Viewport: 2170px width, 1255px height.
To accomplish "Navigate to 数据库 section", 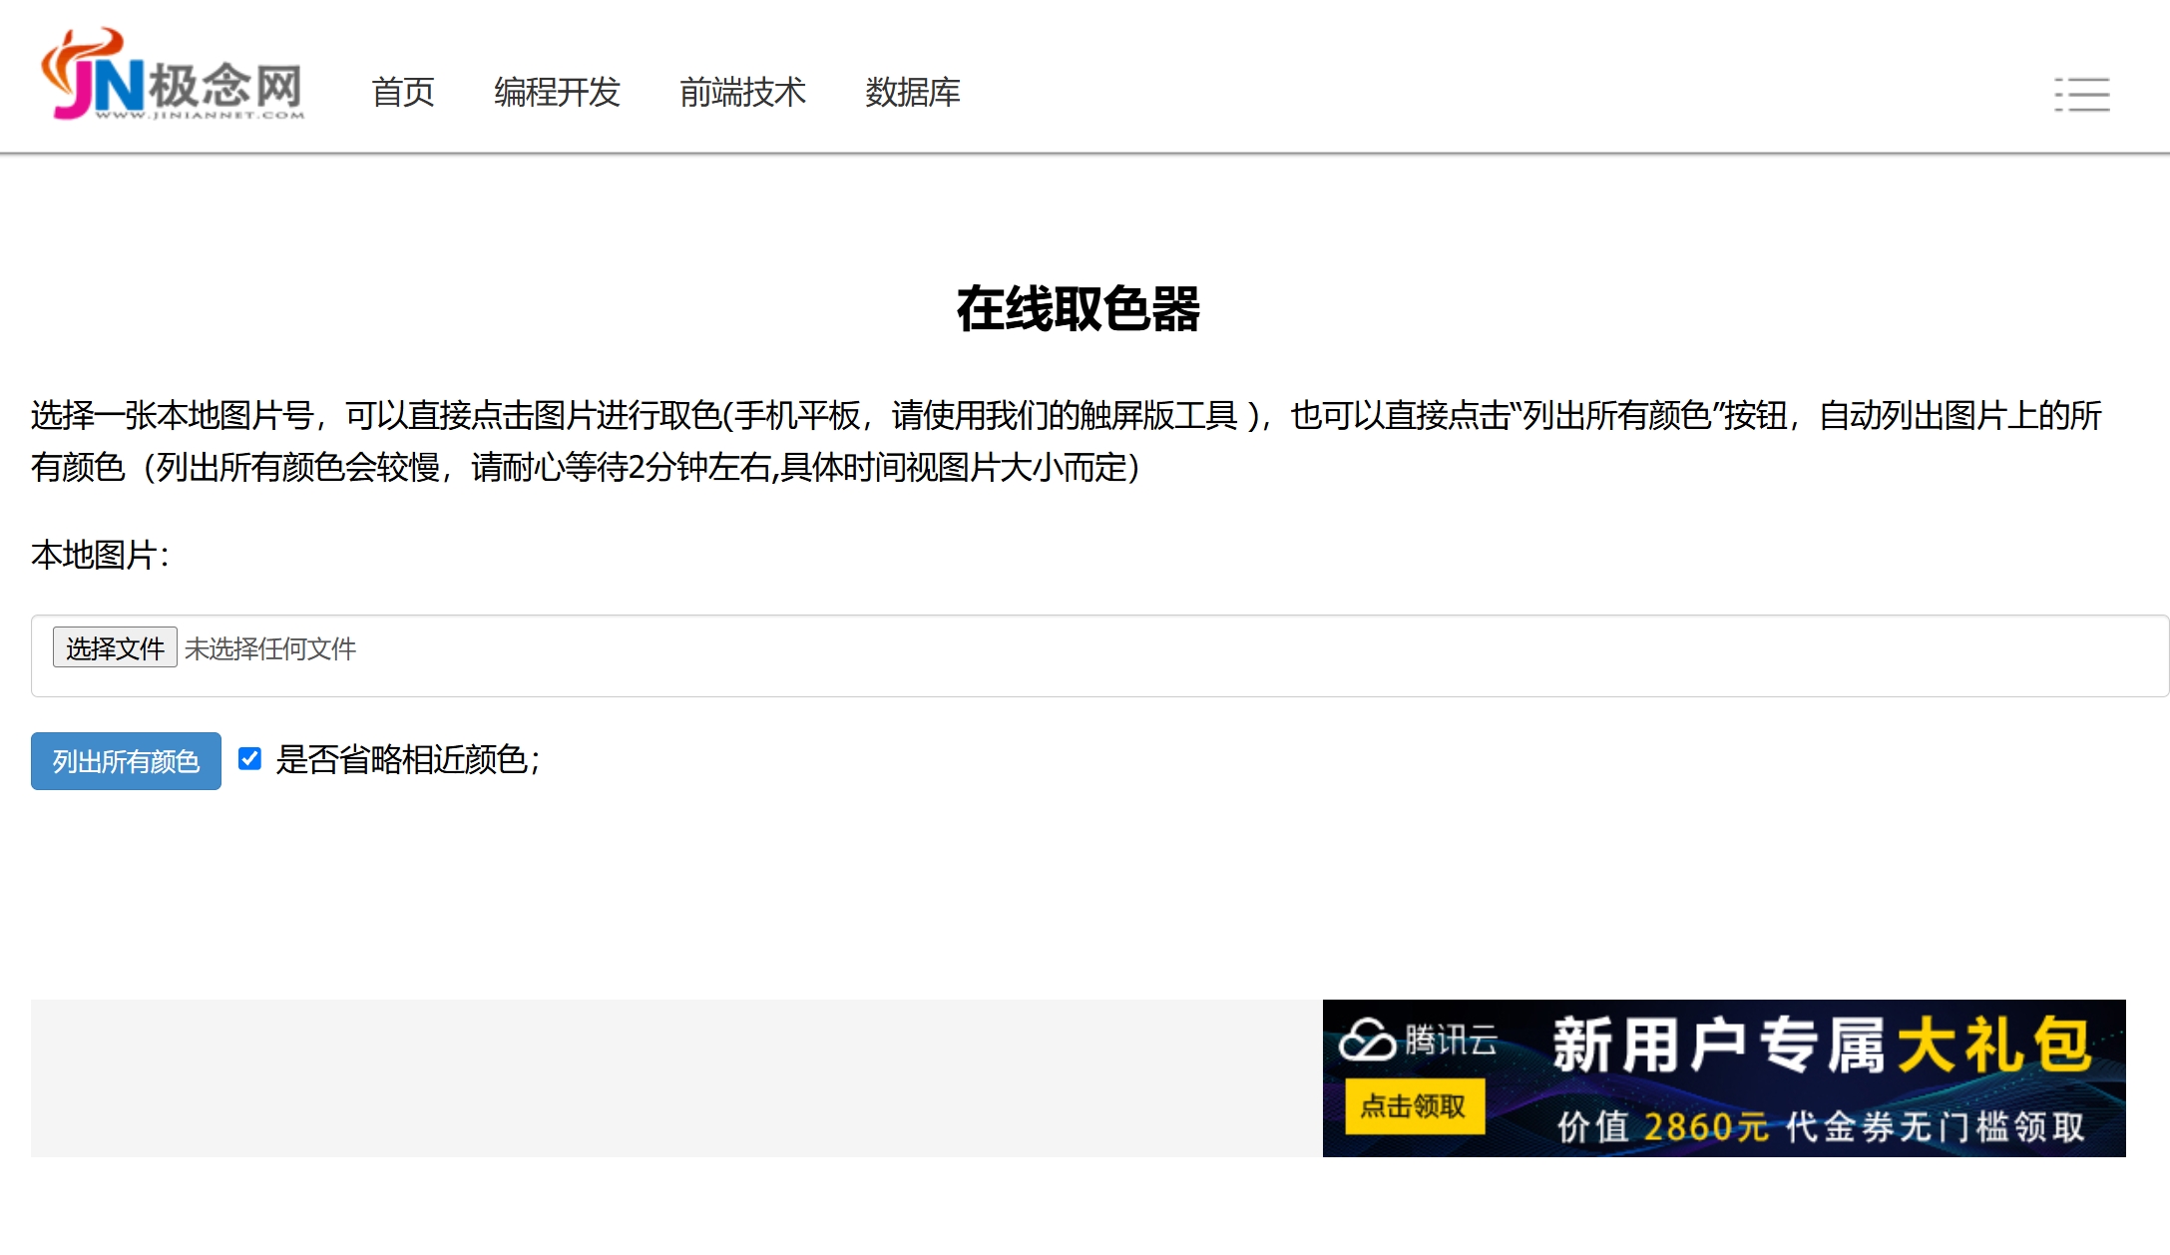I will click(912, 93).
